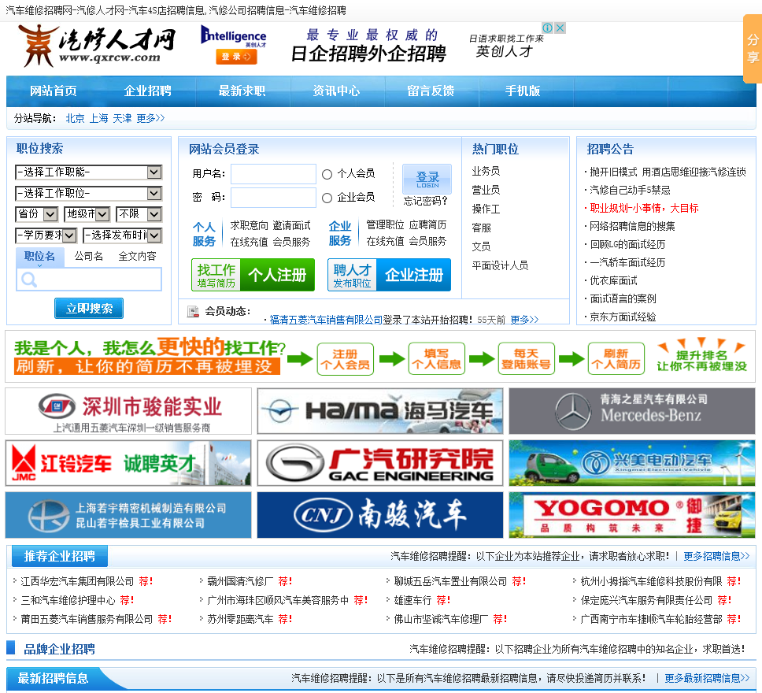The width and height of the screenshot is (762, 693).
Task: Click the 填写个人信息 step button
Action: [x=436, y=359]
